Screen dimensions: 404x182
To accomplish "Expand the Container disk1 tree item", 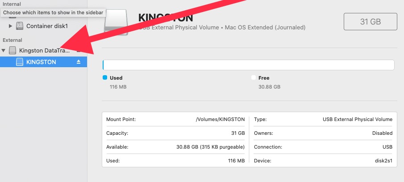I will pyautogui.click(x=11, y=26).
